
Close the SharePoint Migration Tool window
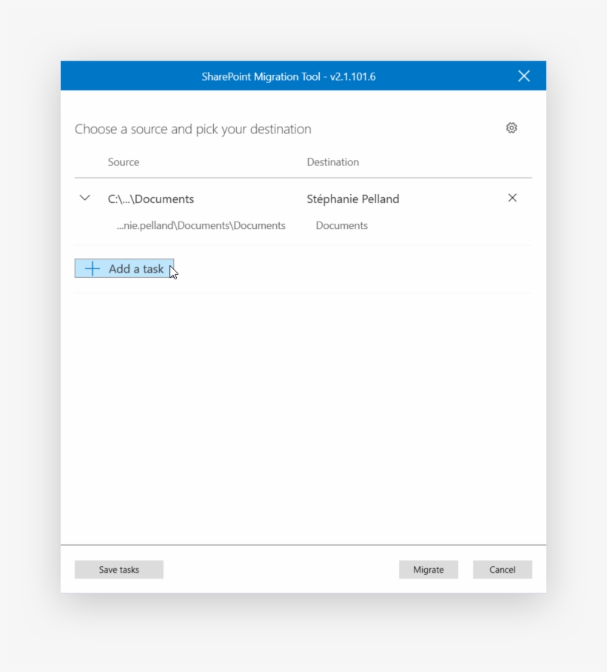523,76
